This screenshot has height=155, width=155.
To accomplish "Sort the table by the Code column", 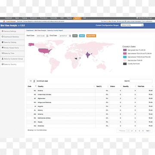I will coord(31,87).
